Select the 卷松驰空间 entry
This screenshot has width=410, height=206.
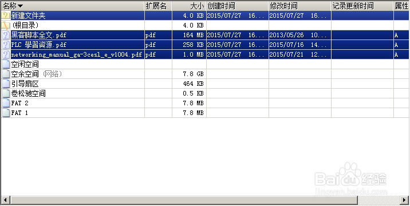(28, 93)
